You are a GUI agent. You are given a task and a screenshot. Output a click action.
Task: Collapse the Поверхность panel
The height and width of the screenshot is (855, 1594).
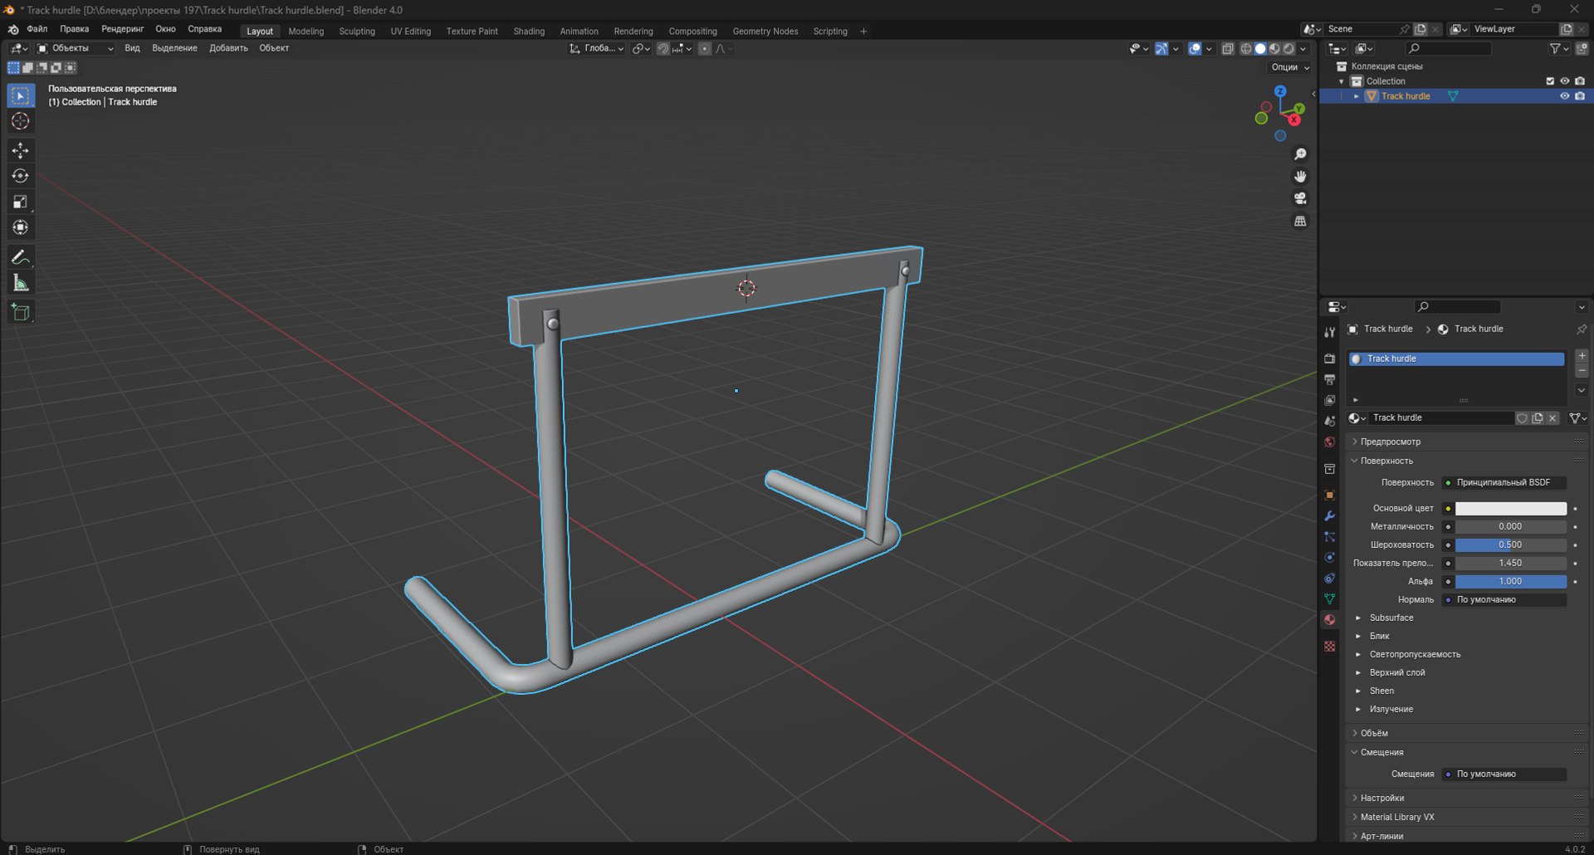pos(1386,461)
